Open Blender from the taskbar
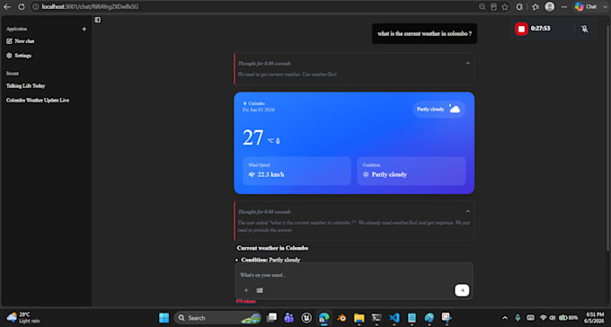611x327 pixels. 341,318
